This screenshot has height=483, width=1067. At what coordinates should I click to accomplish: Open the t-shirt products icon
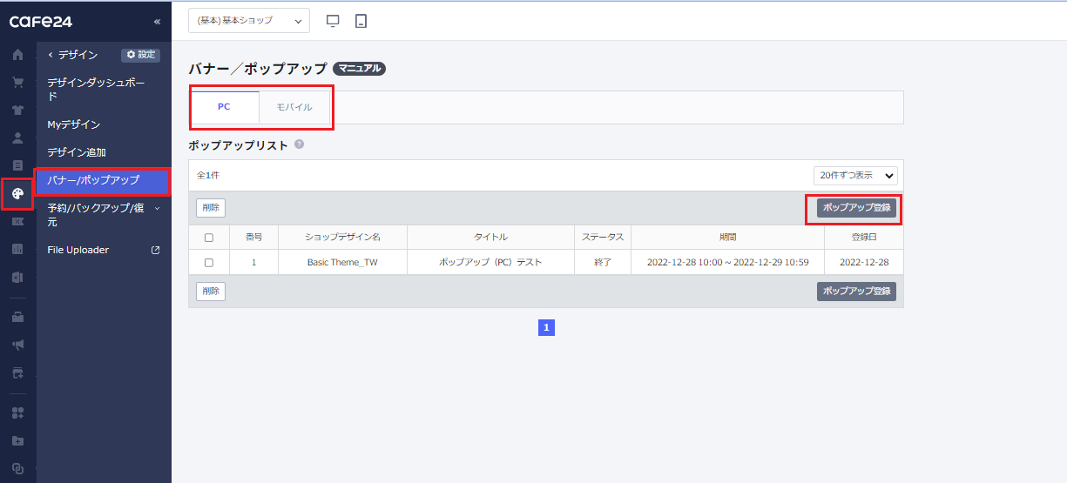pos(17,111)
